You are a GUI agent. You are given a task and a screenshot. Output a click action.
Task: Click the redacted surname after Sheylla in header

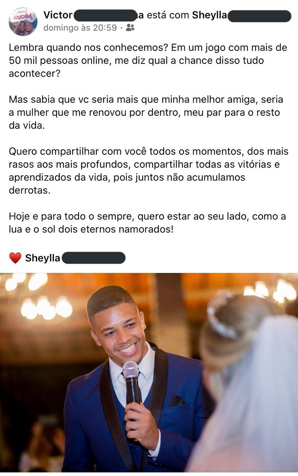pyautogui.click(x=260, y=16)
